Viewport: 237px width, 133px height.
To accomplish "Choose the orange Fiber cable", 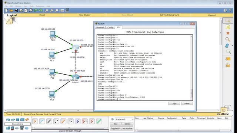I will [x=63, y=121].
